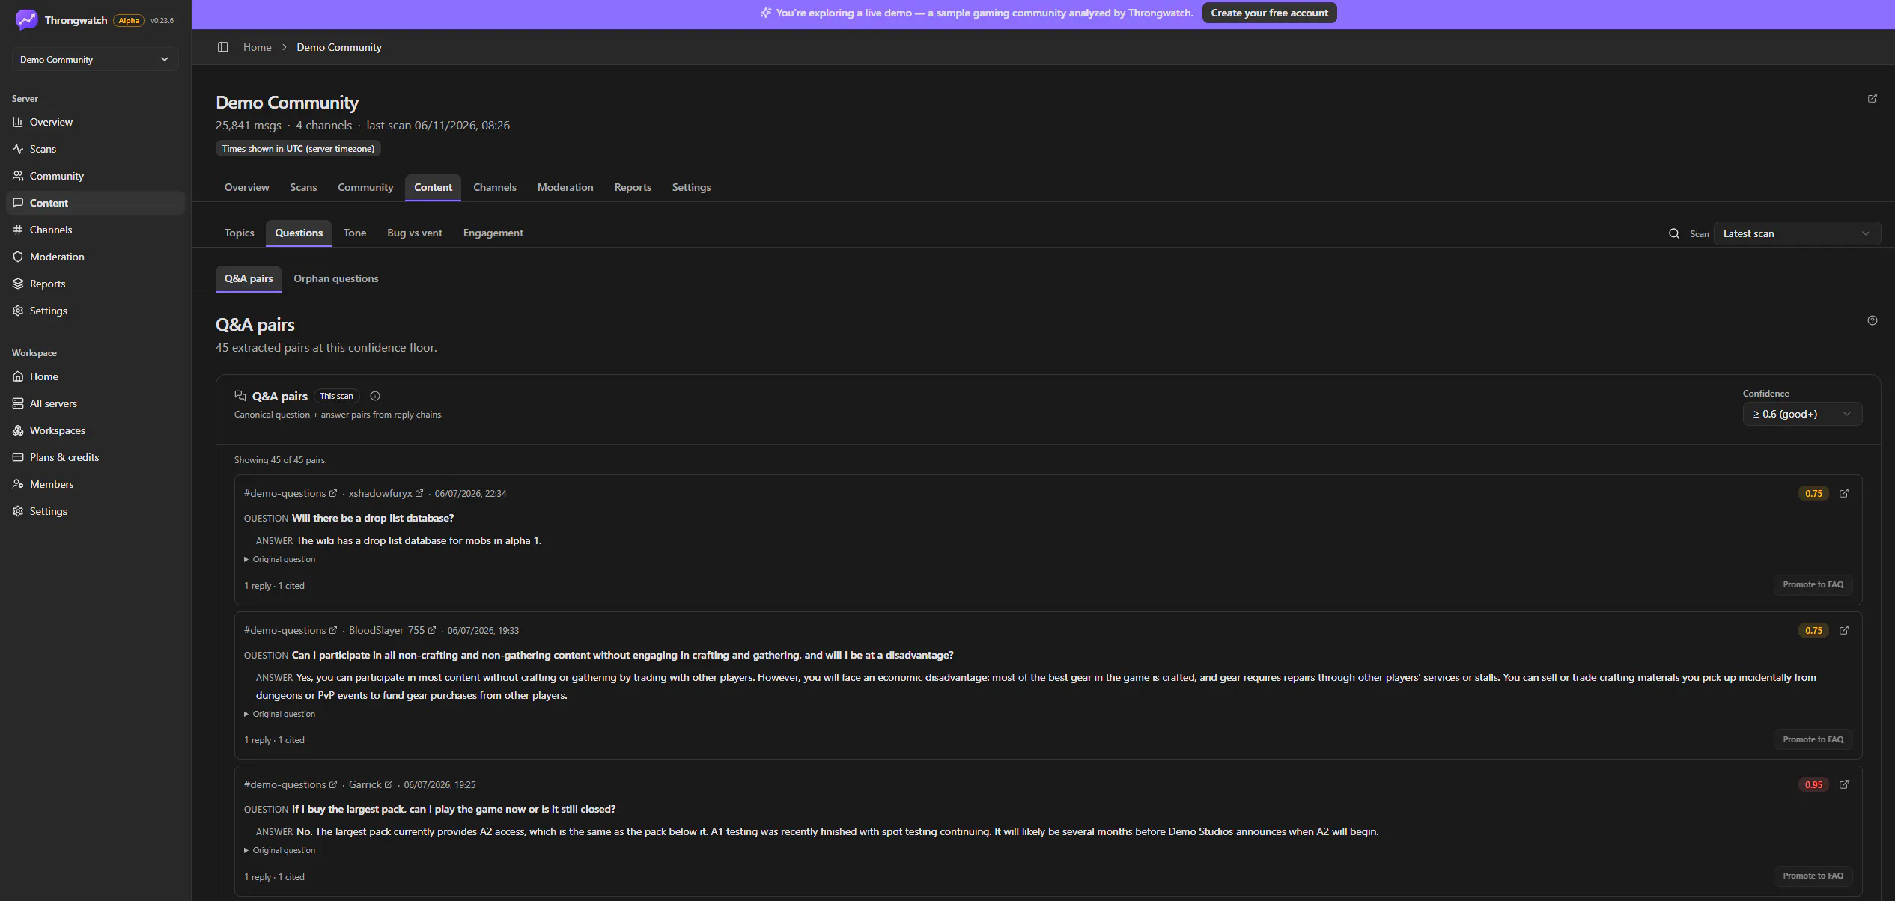Click Times shown in UTC badge

298,148
